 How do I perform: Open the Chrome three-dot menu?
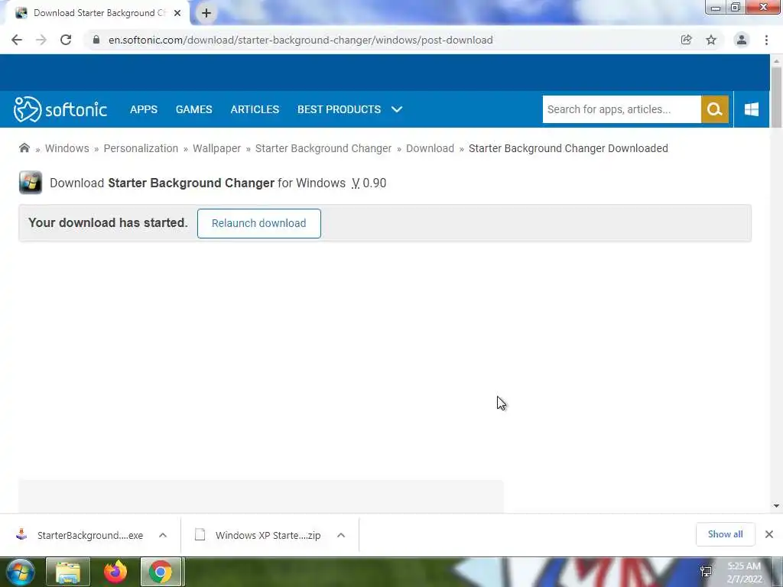[x=766, y=40]
